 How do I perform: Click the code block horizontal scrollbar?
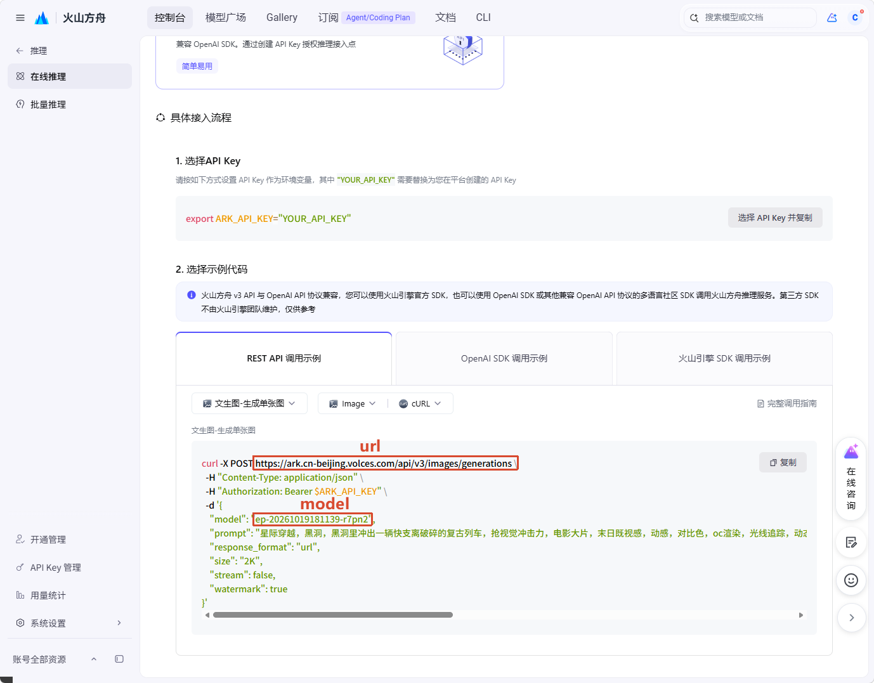click(333, 615)
